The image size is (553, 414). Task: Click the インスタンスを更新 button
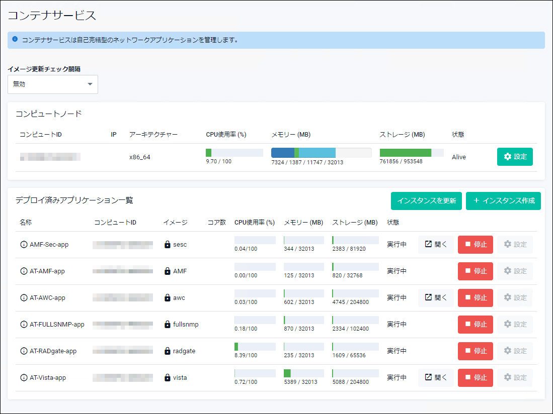tap(426, 201)
